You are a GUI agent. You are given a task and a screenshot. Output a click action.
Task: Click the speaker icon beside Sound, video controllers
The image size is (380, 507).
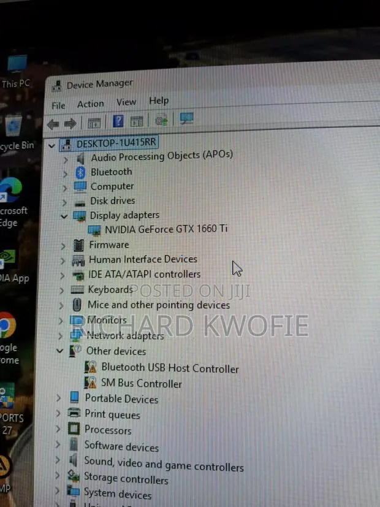tap(74, 460)
